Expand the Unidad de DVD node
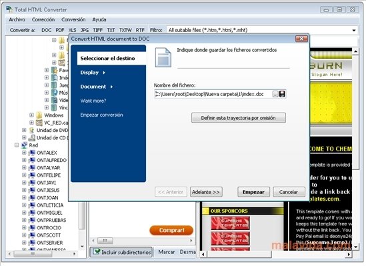 click(24, 130)
